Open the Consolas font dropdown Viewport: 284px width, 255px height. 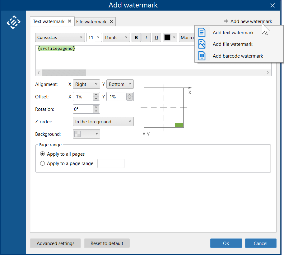60,37
